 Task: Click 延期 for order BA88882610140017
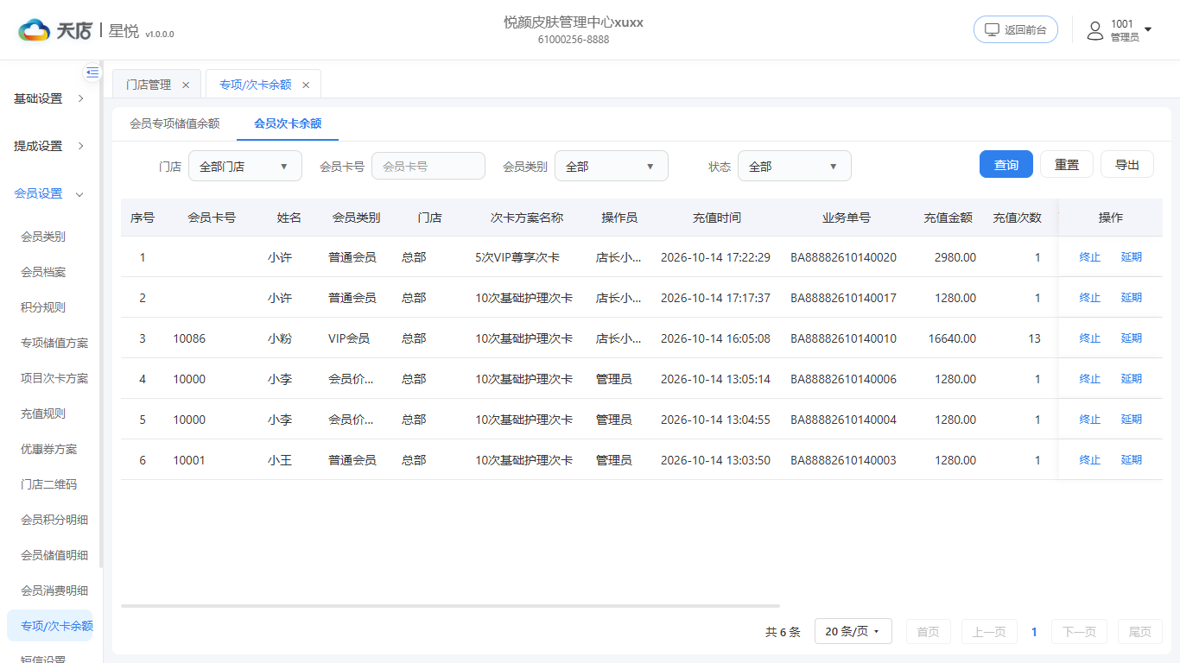pos(1132,298)
